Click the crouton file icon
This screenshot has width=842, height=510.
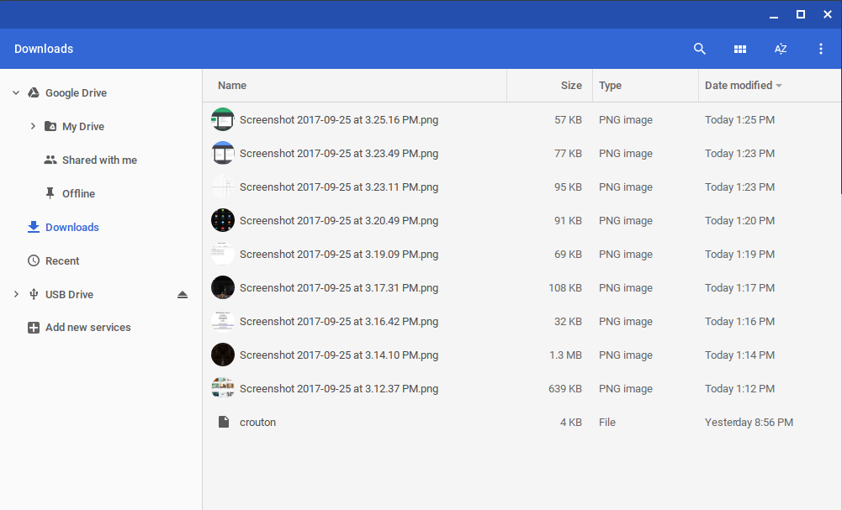223,422
